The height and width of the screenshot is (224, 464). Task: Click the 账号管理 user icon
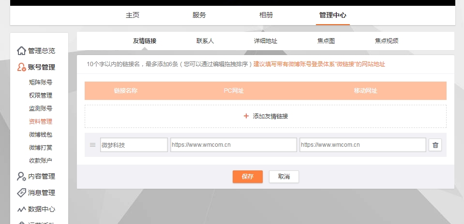21,68
